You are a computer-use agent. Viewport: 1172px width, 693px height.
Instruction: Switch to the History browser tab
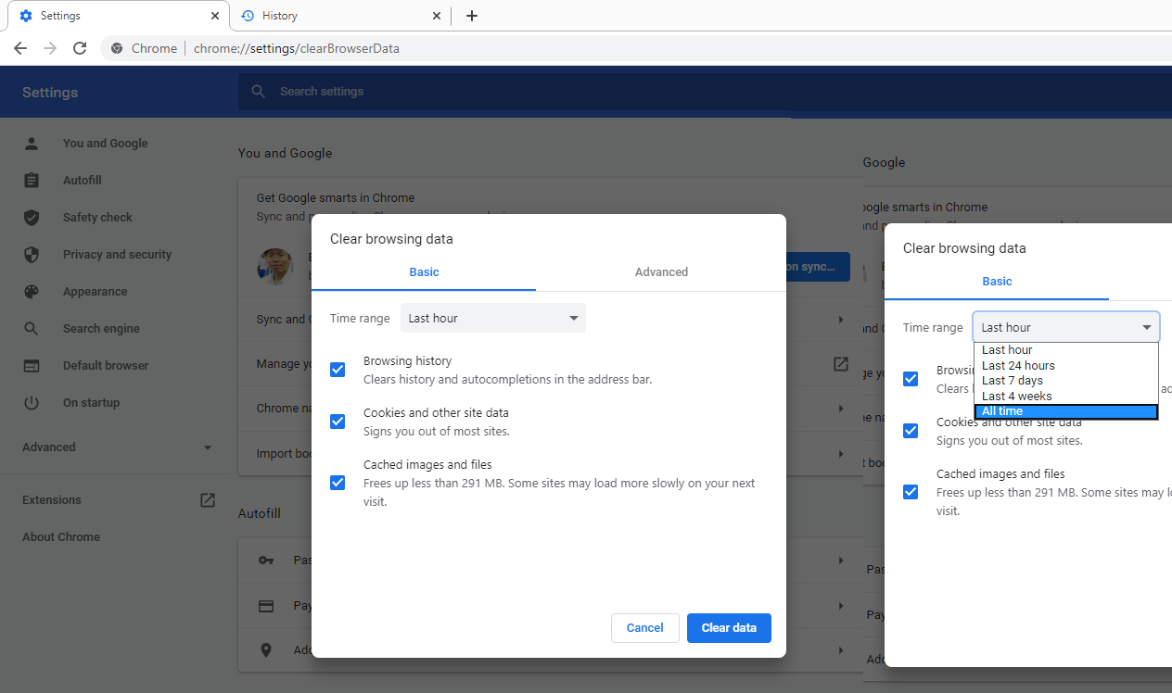coord(339,16)
